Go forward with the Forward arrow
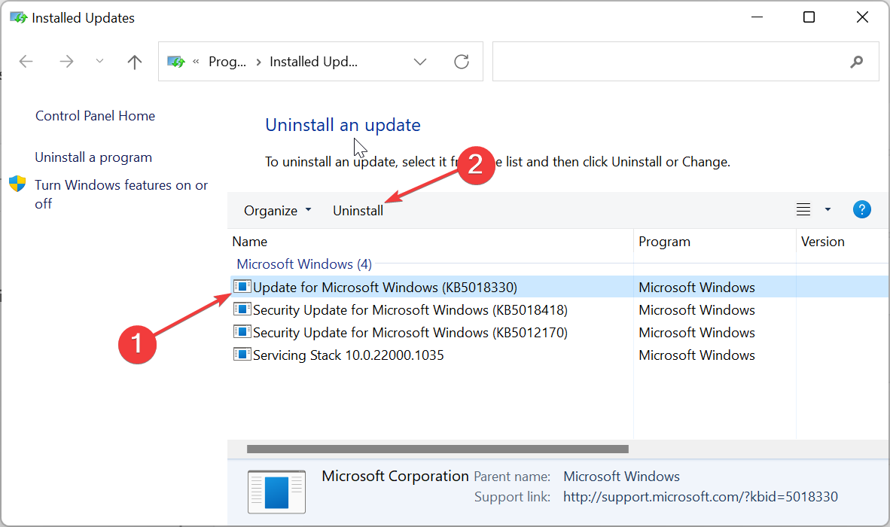 point(66,61)
